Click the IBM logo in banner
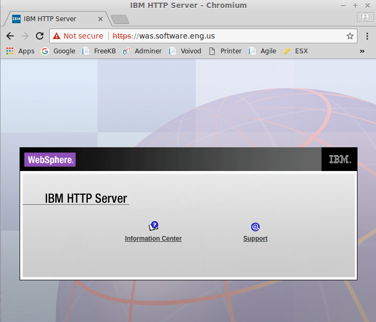Viewport: 376px width, 322px height. click(340, 159)
